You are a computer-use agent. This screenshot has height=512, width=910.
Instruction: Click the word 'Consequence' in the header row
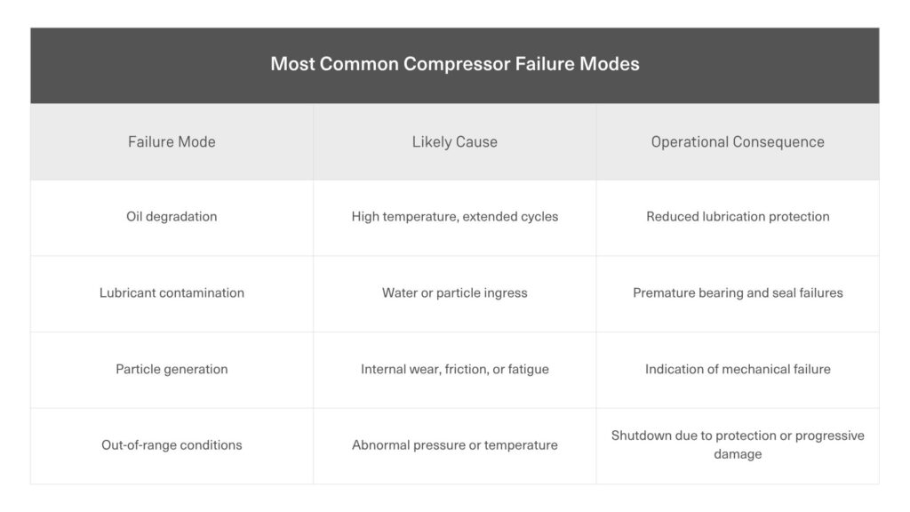[x=780, y=141]
